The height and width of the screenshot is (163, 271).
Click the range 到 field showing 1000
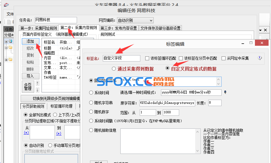point(171,112)
